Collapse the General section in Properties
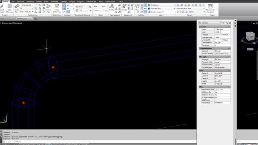The image size is (258, 145). coord(229,27)
